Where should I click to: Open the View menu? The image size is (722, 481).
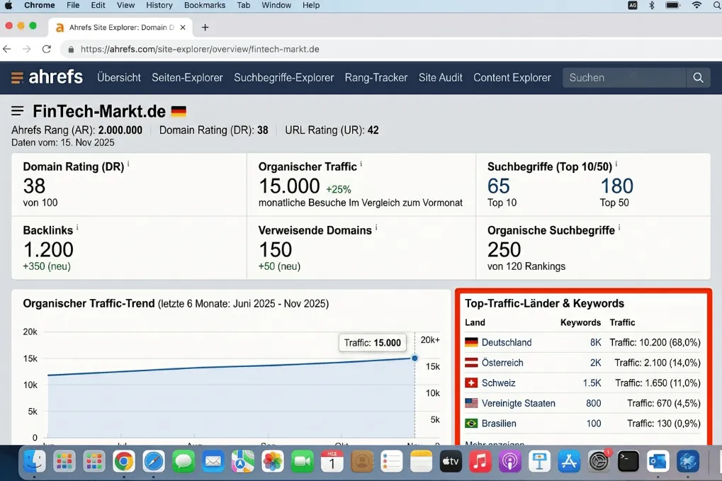[x=125, y=5]
